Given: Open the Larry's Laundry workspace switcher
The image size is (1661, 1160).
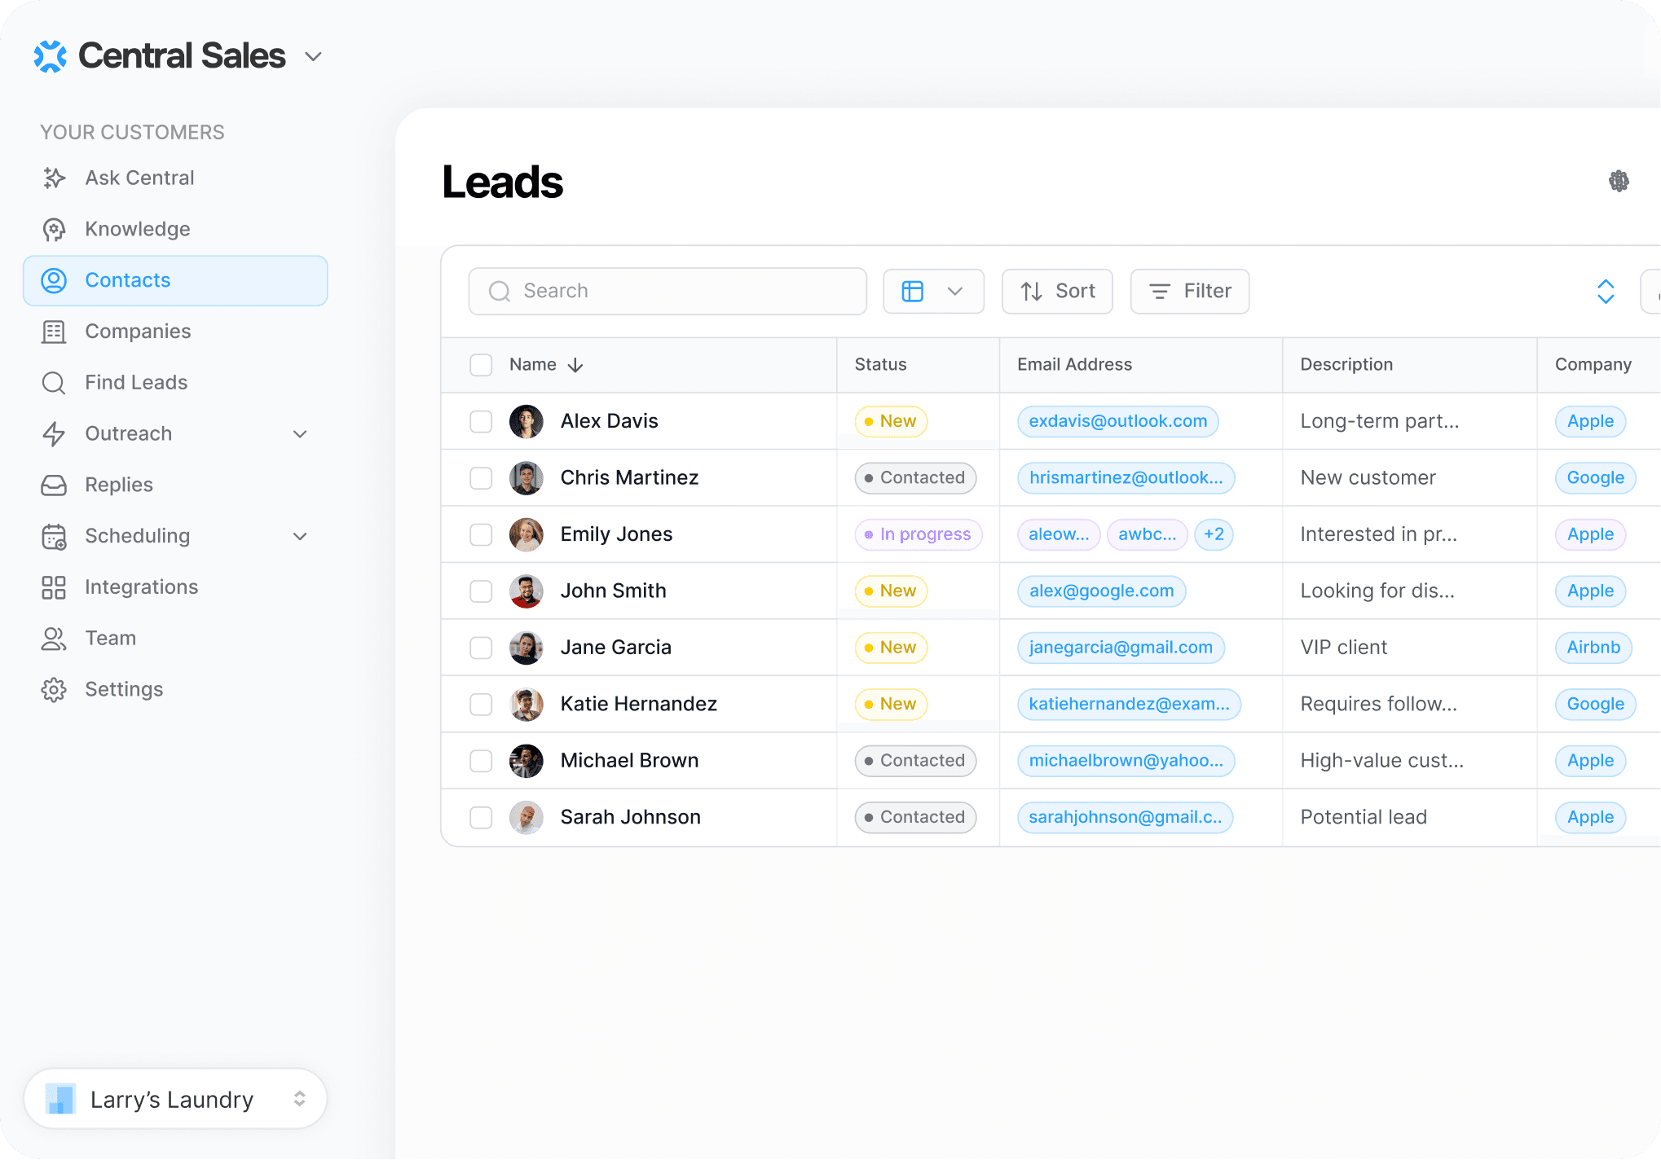Looking at the screenshot, I should coord(175,1099).
